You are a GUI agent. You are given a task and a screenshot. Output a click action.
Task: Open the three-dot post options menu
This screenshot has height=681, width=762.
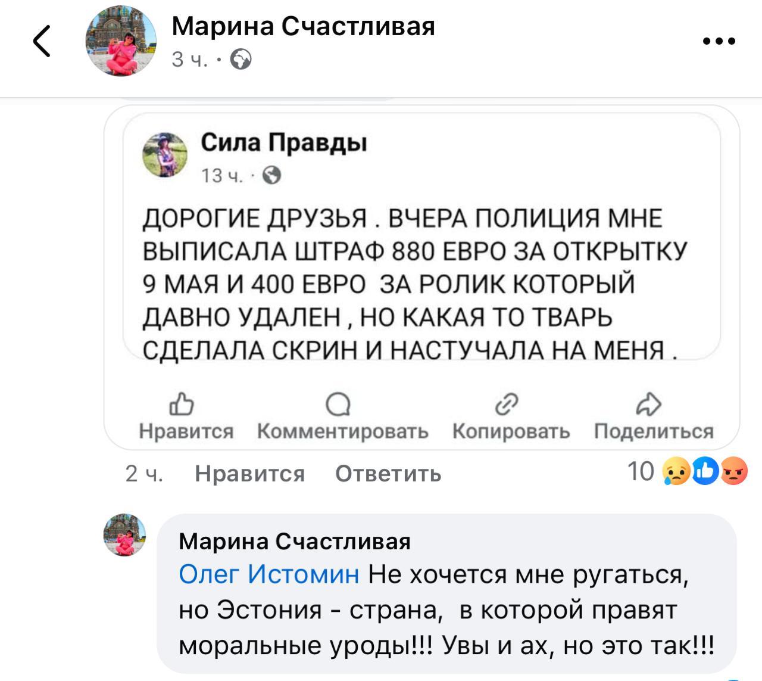tap(719, 42)
